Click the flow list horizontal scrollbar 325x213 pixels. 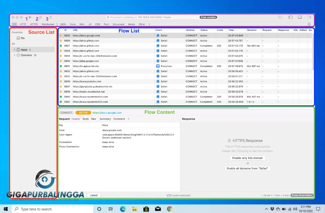154,108
